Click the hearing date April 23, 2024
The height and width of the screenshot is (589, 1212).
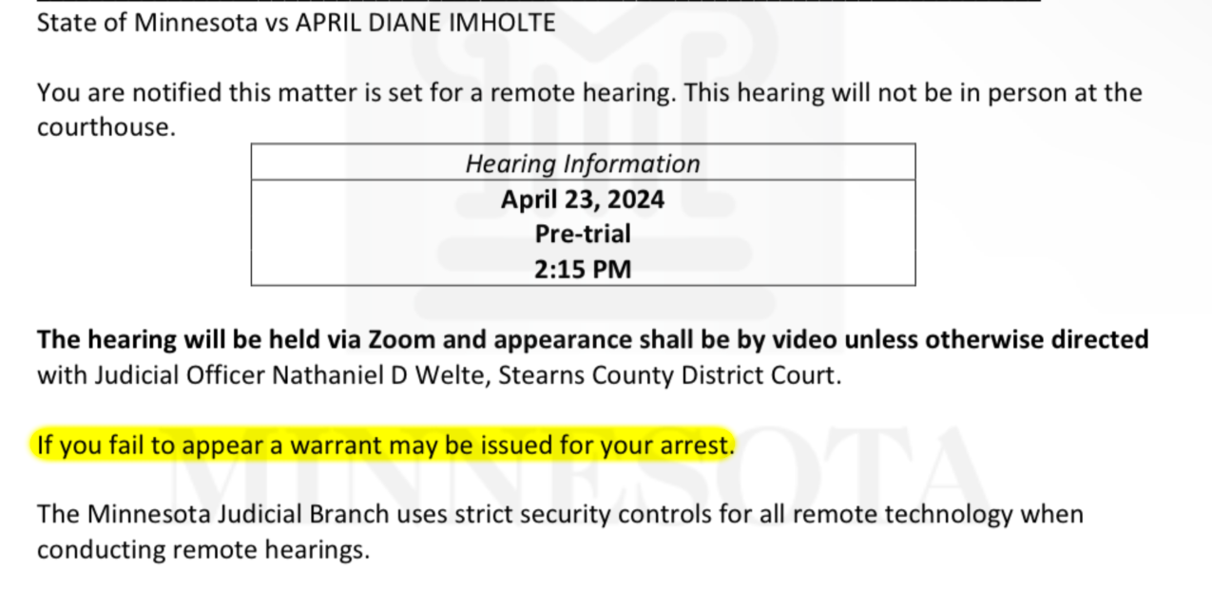coord(583,199)
